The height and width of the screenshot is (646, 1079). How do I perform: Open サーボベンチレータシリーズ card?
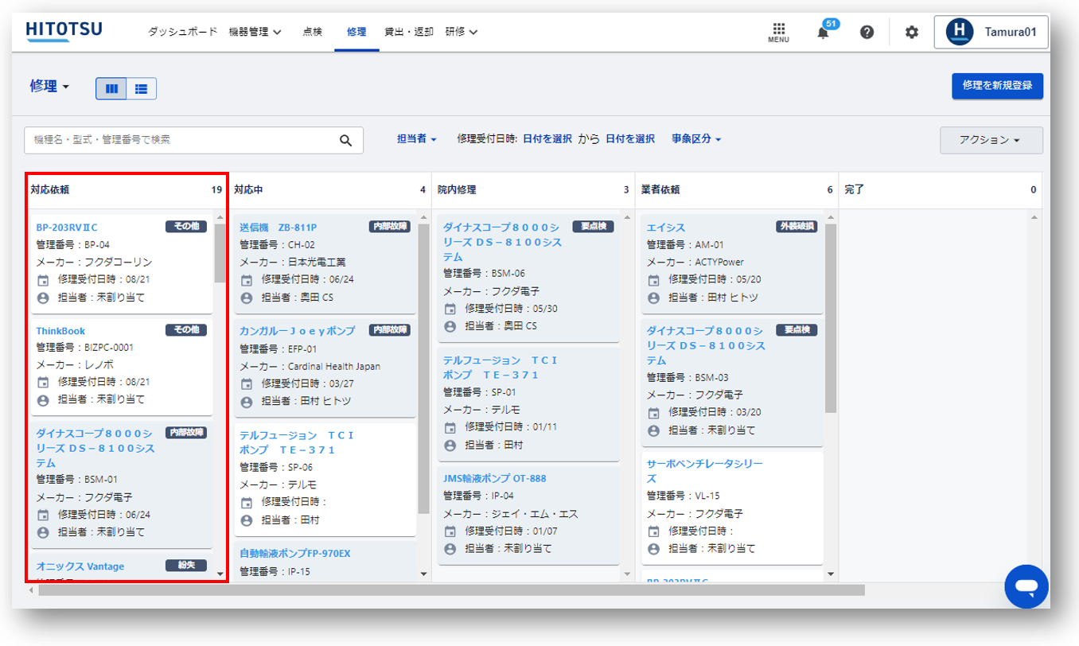[704, 471]
